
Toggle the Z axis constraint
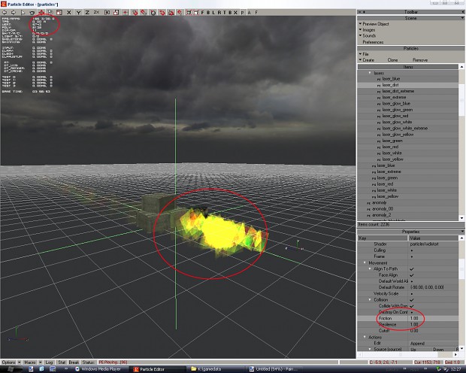87,13
